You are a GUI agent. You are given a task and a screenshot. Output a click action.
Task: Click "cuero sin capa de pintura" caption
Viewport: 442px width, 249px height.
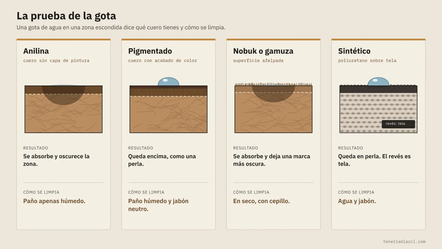(56, 61)
